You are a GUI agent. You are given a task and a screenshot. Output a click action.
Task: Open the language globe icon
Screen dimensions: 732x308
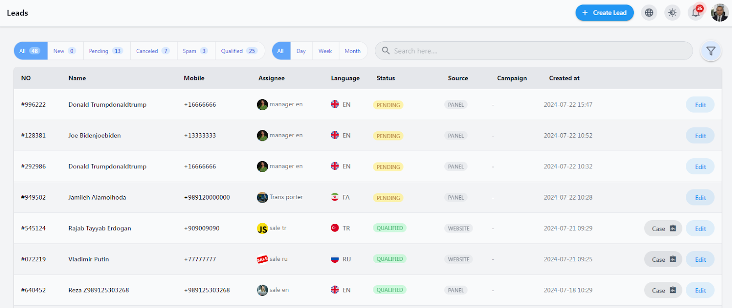coord(649,13)
